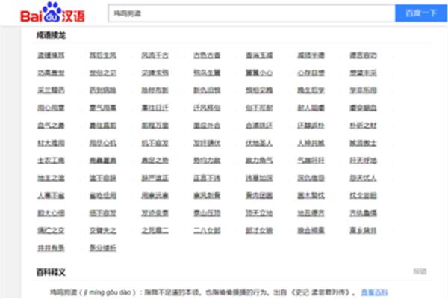Screen dimensions: 448x299
Task: View idiom 怨天忧人
Action: point(363,178)
